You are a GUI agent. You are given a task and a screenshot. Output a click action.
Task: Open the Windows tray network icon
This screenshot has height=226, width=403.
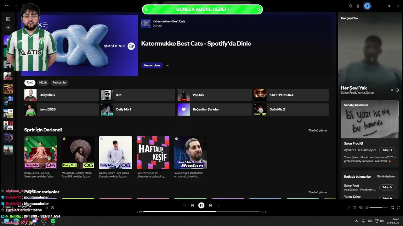[x=376, y=221]
